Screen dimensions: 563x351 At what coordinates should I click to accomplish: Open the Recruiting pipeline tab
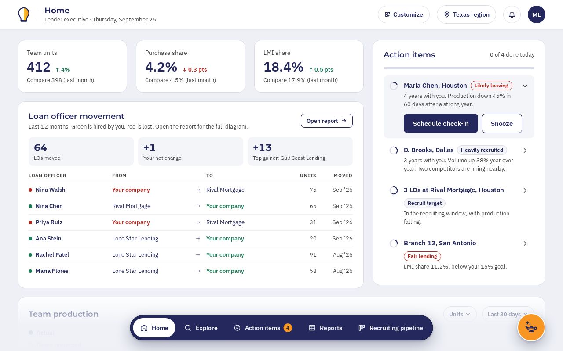[391, 328]
